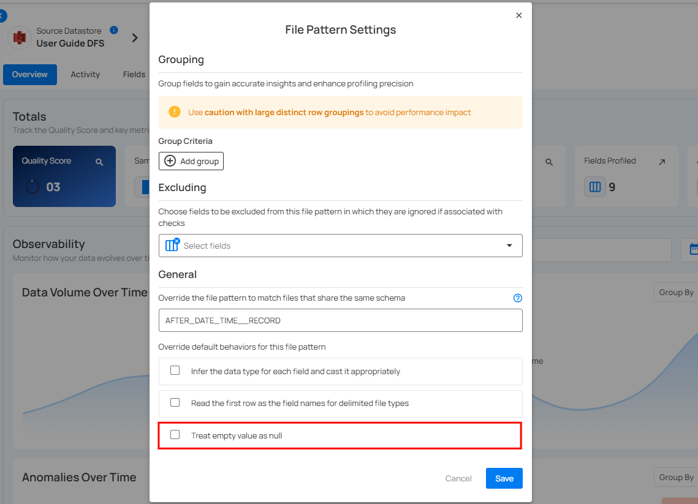
Task: Switch to the Activity tab
Action: pos(85,75)
